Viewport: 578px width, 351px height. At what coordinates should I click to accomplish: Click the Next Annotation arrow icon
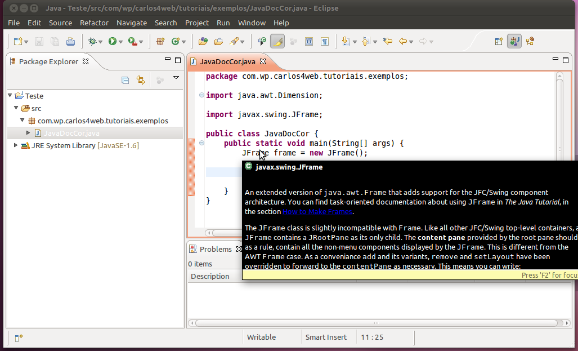tap(346, 41)
